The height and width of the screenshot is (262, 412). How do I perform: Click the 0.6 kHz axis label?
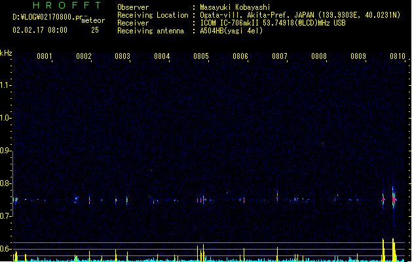5,249
